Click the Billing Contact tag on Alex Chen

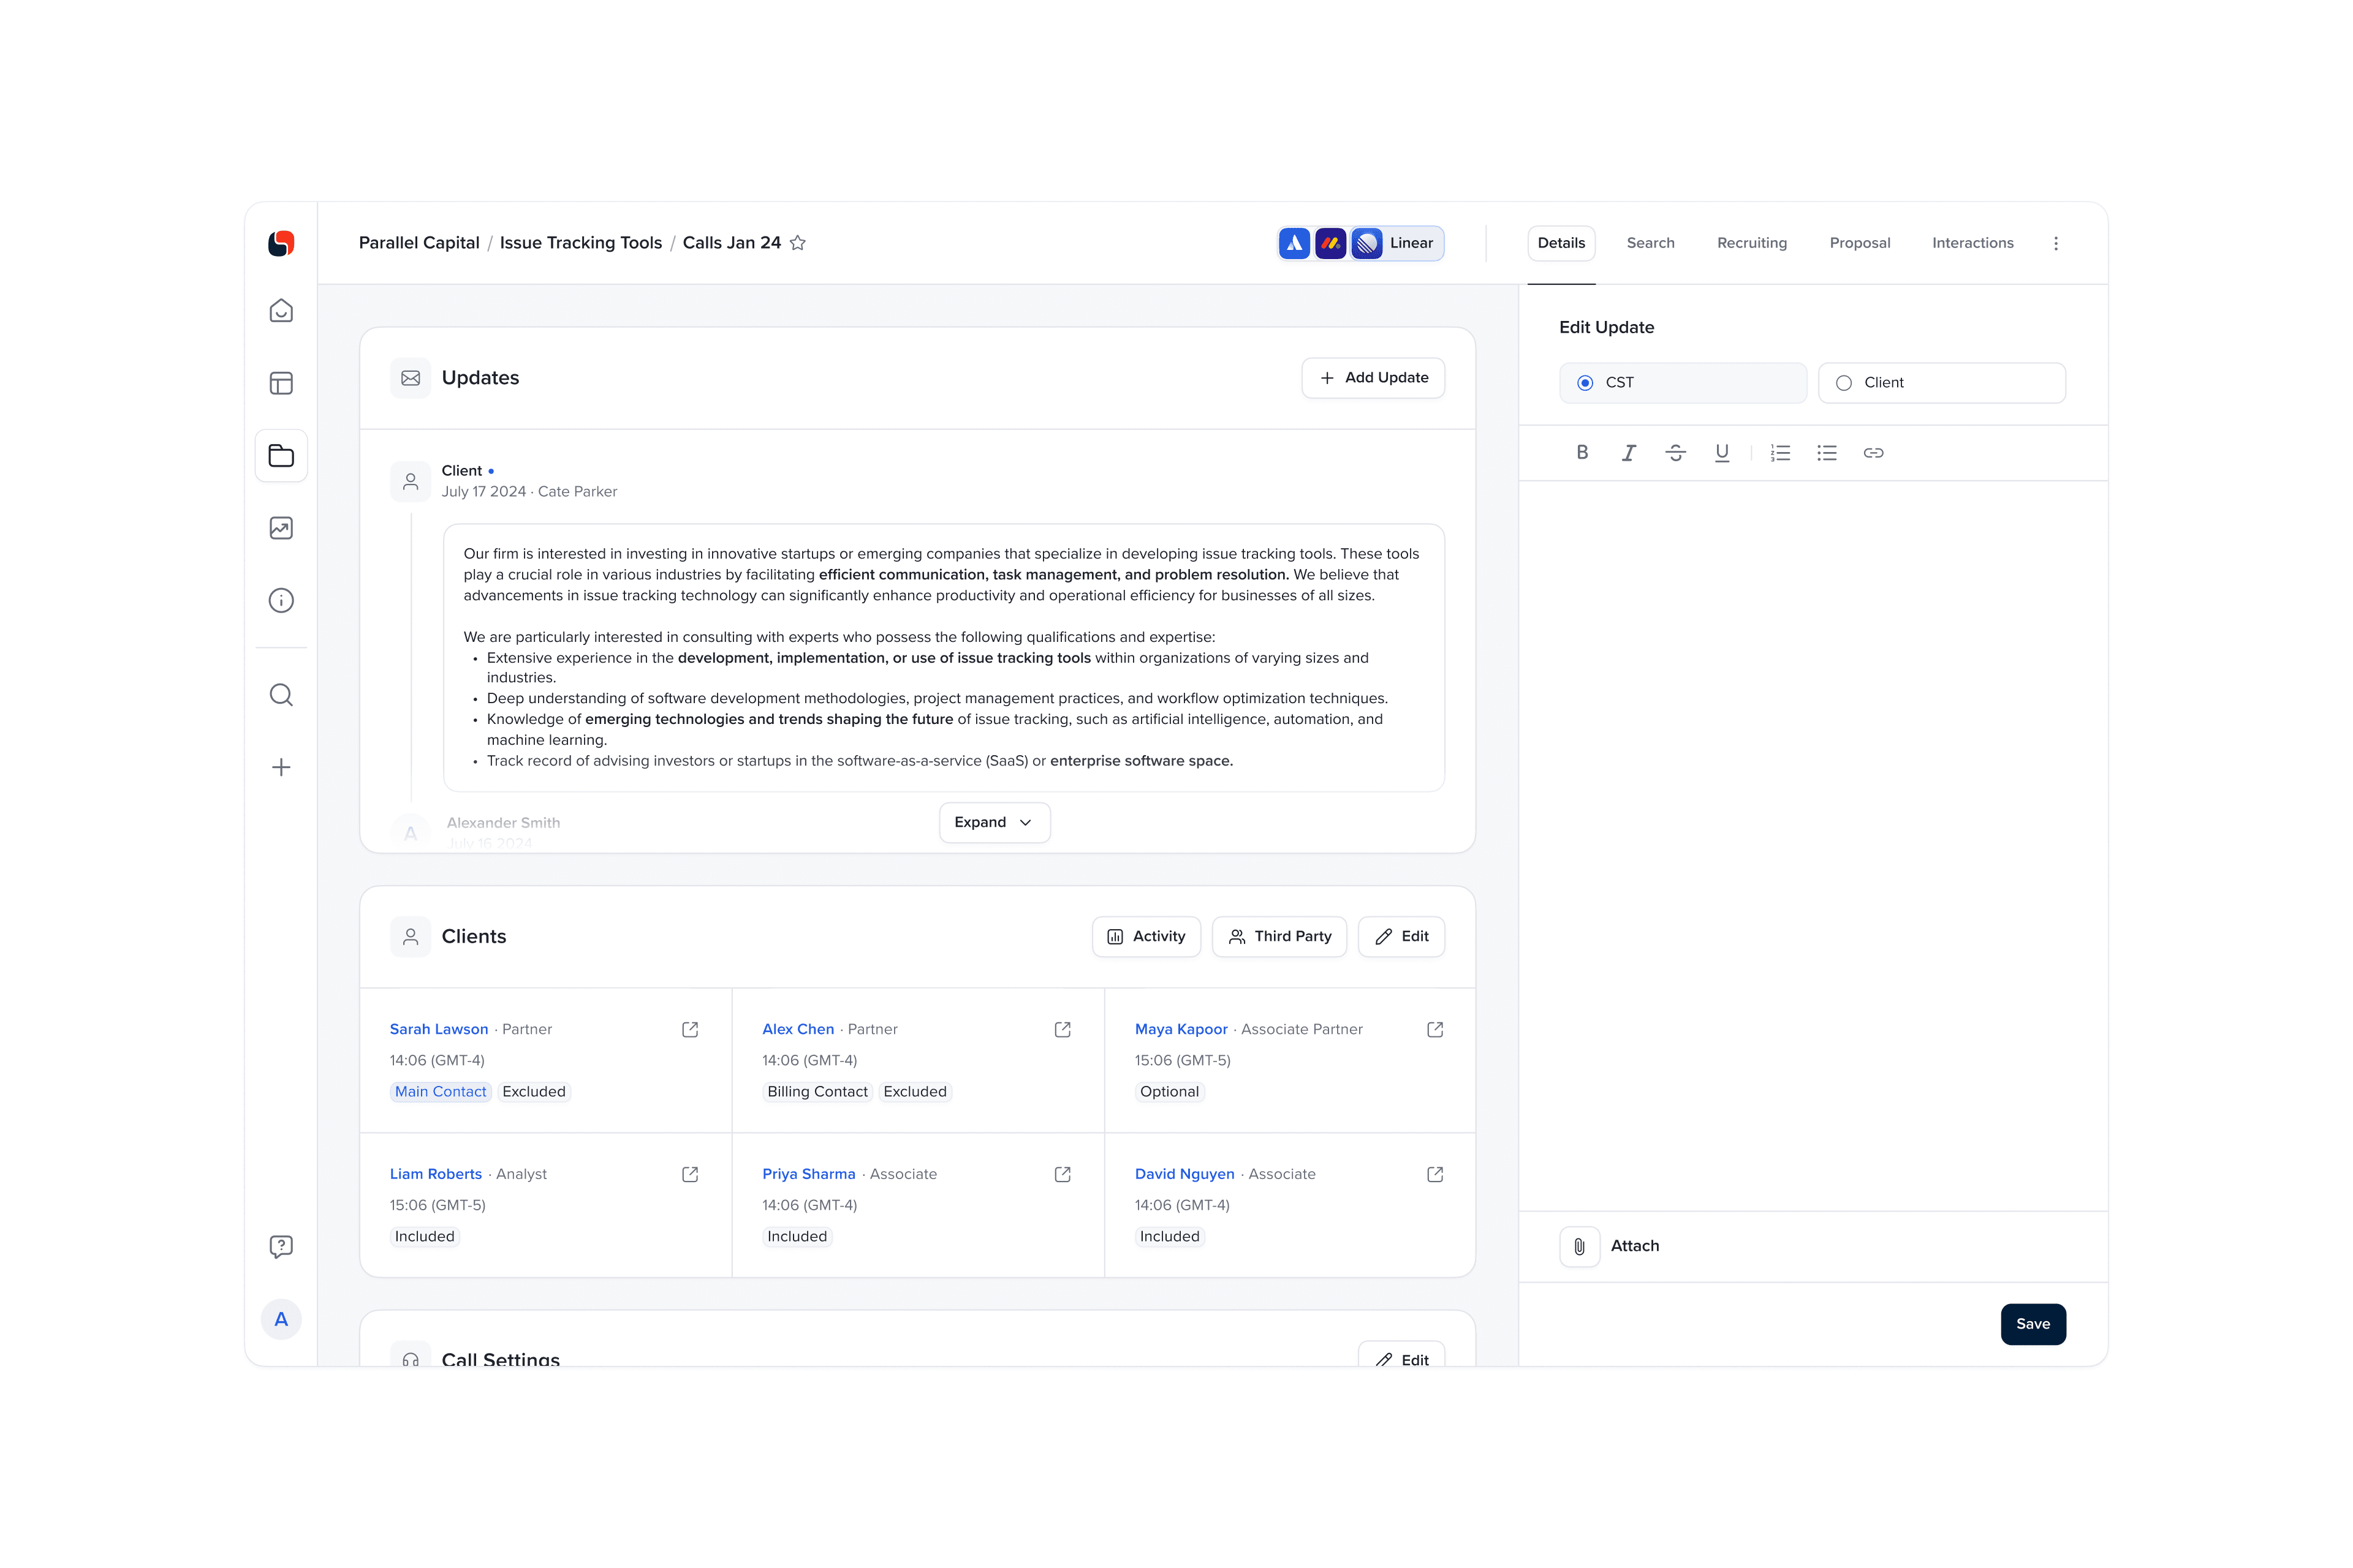click(817, 1092)
